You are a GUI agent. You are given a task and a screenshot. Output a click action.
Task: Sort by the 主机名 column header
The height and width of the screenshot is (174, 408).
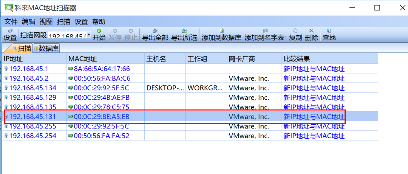point(165,59)
